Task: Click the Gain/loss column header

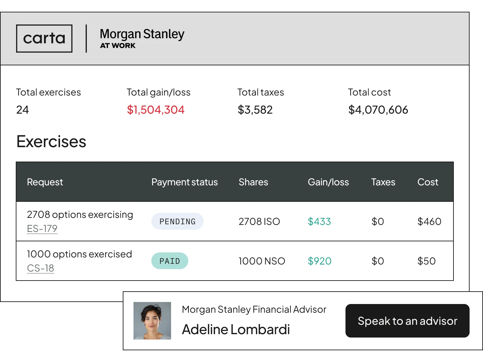Action: pos(328,182)
